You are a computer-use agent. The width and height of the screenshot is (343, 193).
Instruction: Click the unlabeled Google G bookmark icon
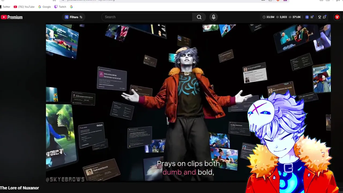click(x=71, y=7)
